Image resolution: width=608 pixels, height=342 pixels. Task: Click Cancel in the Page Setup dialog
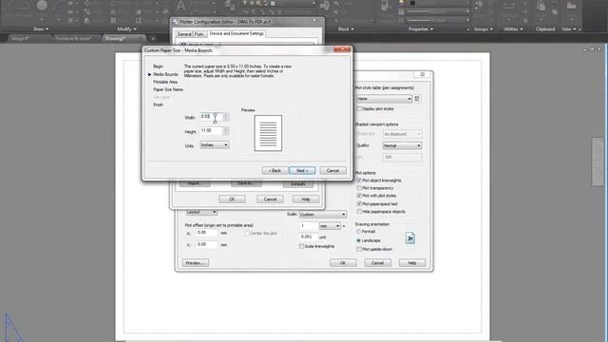pos(378,263)
